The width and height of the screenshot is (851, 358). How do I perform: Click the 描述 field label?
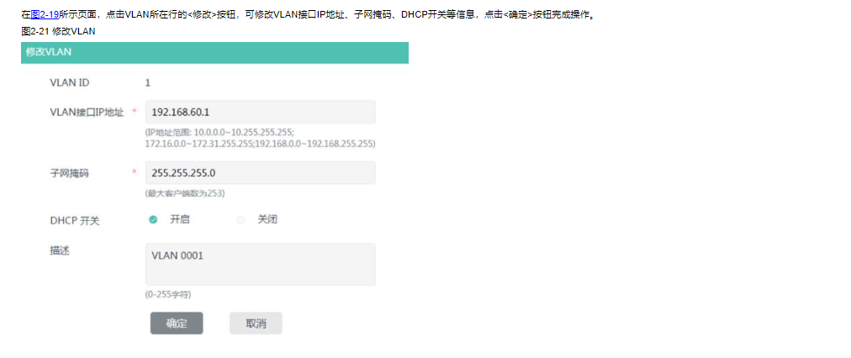pos(59,250)
